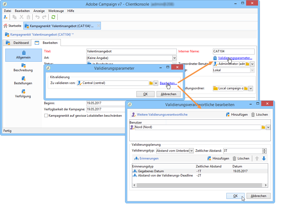Image resolution: width=283 pixels, height=210 pixels.
Task: Open the Bearbeiten menu in menu bar
Action: (x=22, y=11)
